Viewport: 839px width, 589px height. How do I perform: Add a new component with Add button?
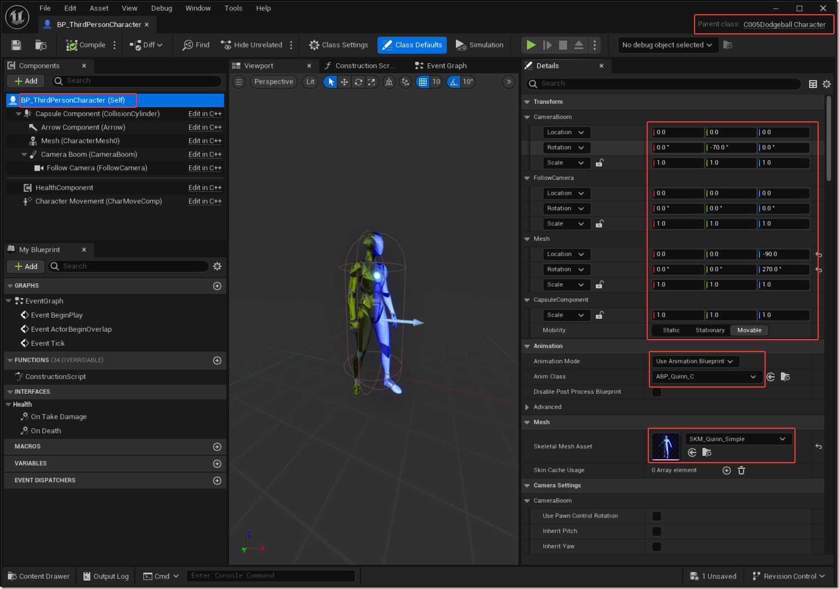click(x=26, y=81)
